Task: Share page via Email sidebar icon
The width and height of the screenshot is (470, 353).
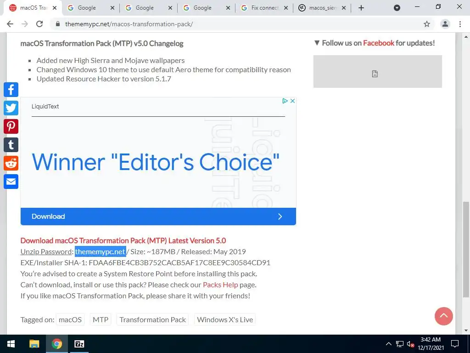Action: 11,182
